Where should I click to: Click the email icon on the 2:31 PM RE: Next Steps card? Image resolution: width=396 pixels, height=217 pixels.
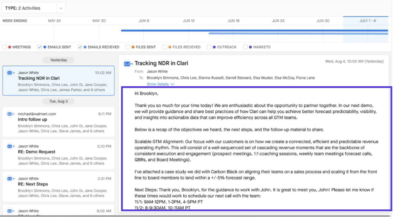click(x=11, y=179)
